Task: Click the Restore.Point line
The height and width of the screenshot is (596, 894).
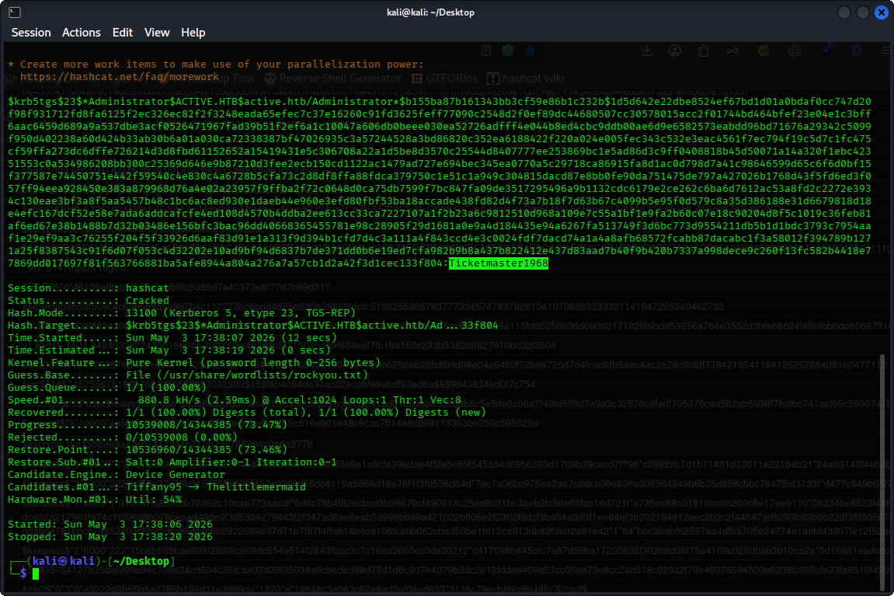Action: click(x=148, y=449)
